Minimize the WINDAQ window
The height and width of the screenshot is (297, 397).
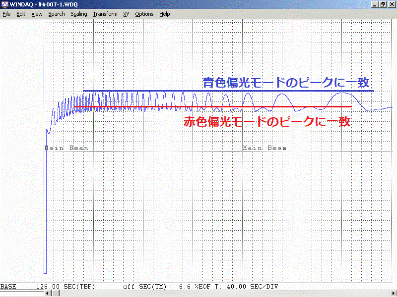tap(375, 4)
